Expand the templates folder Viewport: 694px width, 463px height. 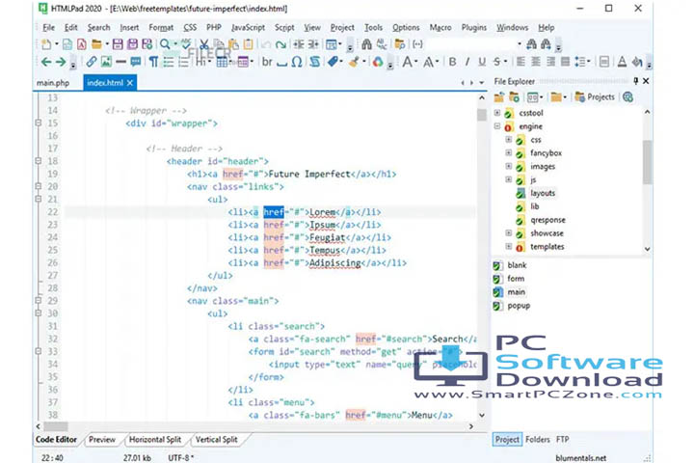509,247
